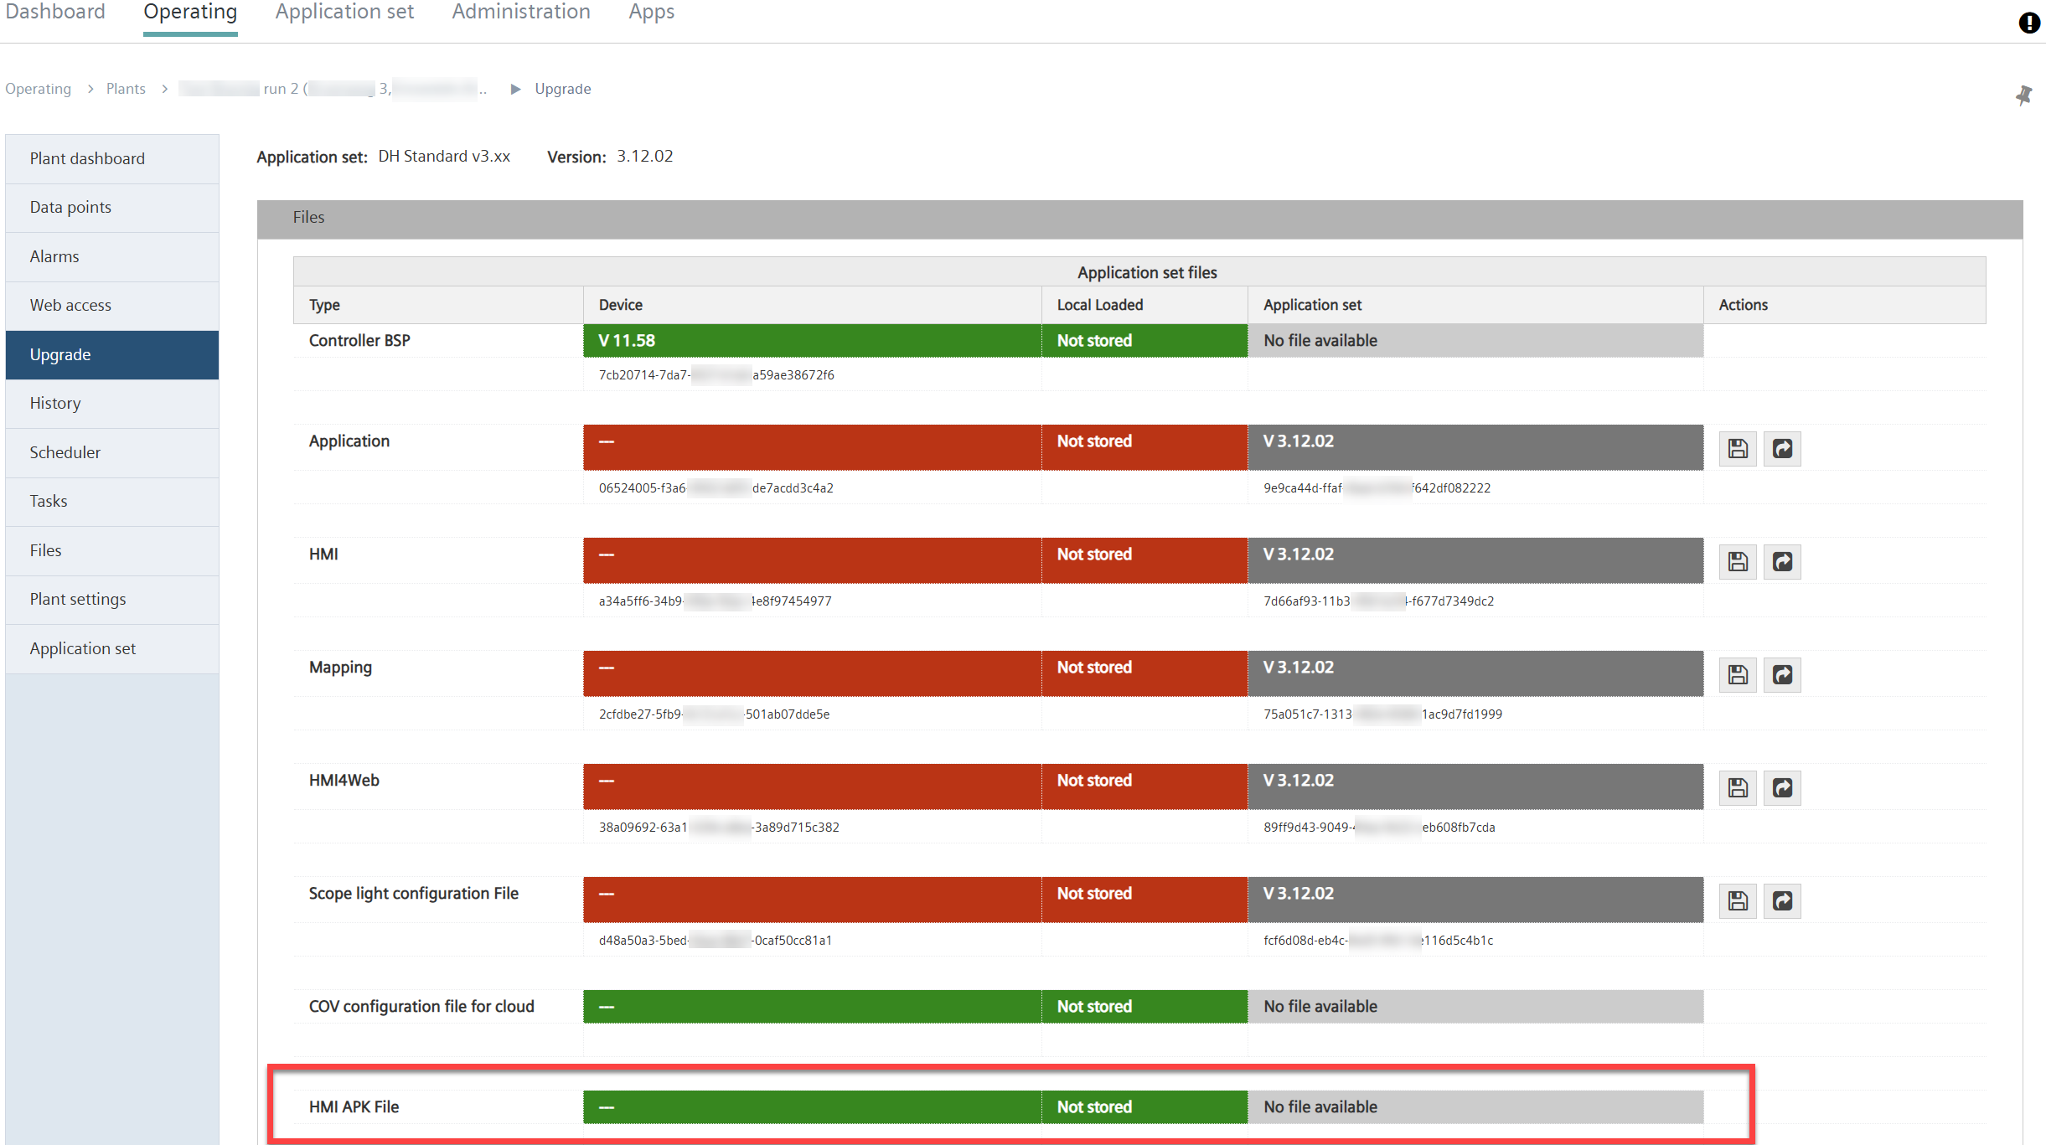Image resolution: width=2046 pixels, height=1145 pixels.
Task: Open the Apps tab
Action: coord(651,12)
